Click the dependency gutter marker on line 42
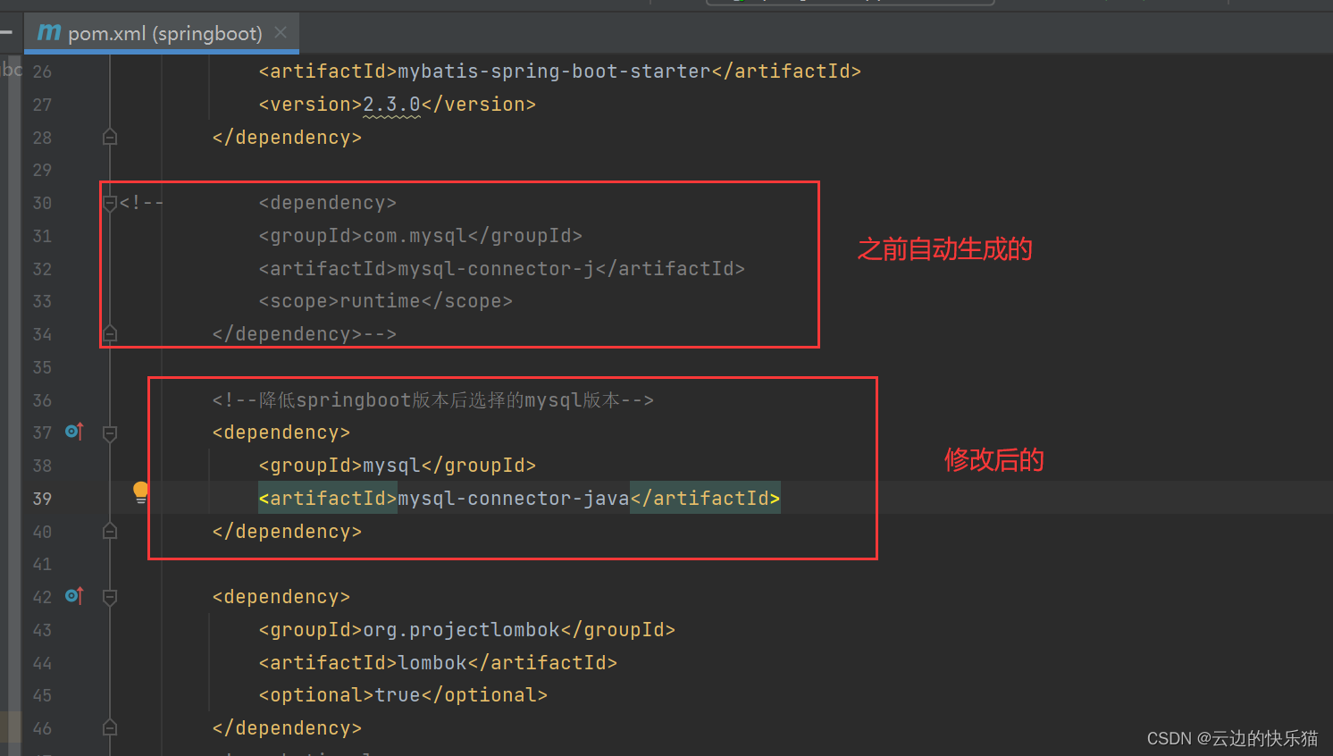Image resolution: width=1333 pixels, height=756 pixels. [74, 596]
